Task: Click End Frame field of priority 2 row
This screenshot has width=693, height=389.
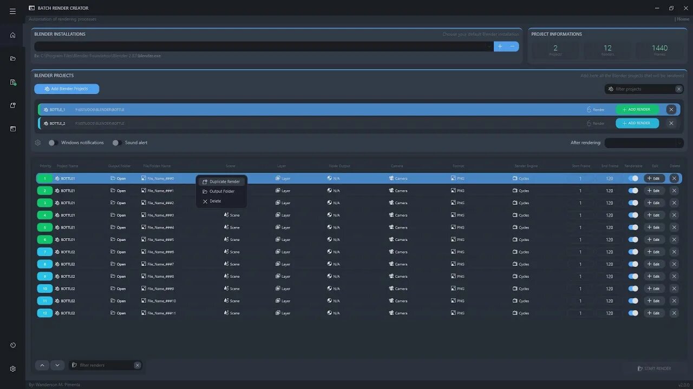Action: coord(610,191)
